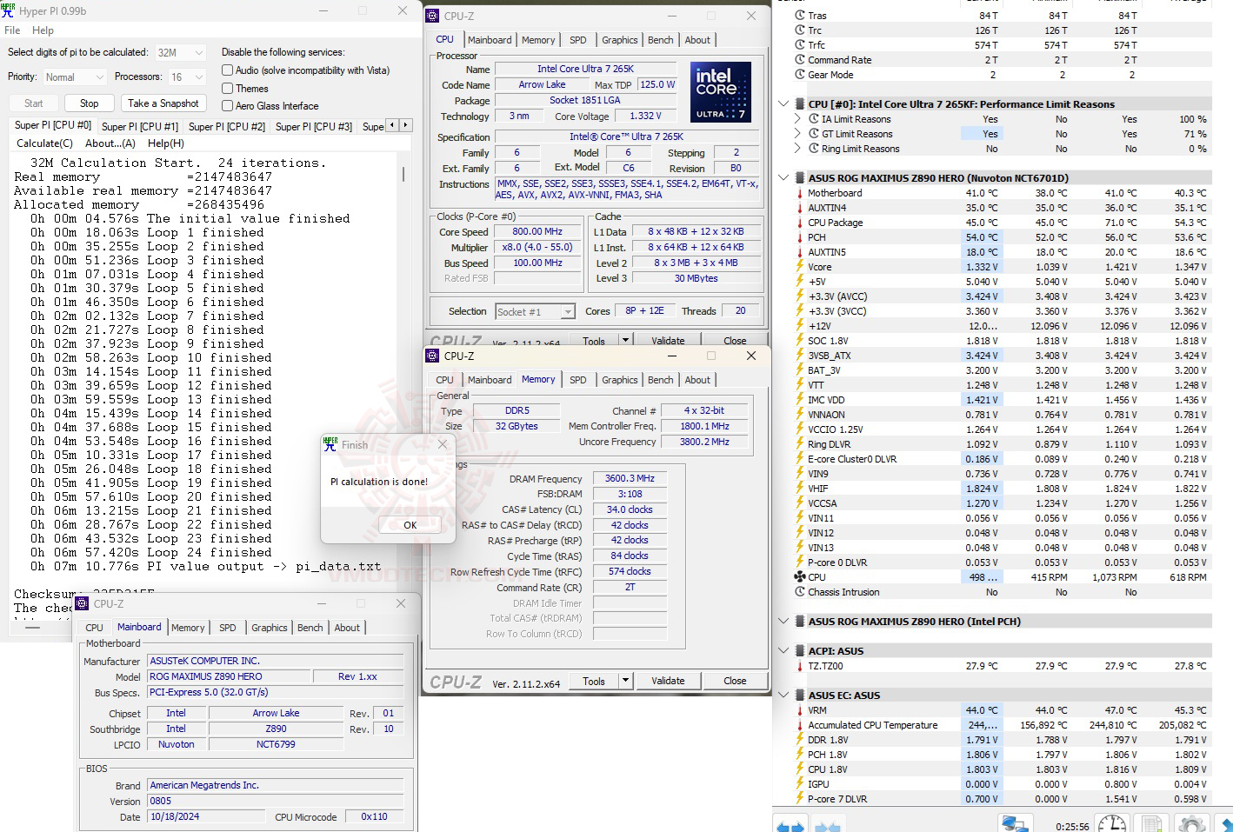Click the Tools button in the CPU-Z Memory window
The image size is (1233, 832).
coord(594,682)
